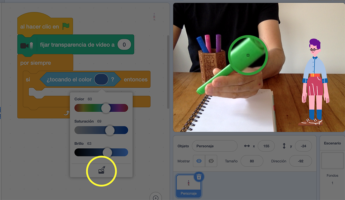
Task: Click the green flag in hat block
Action: click(66, 26)
